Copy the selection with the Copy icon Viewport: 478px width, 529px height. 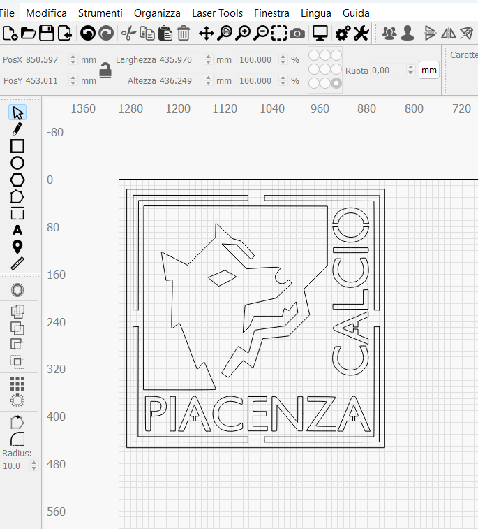147,34
